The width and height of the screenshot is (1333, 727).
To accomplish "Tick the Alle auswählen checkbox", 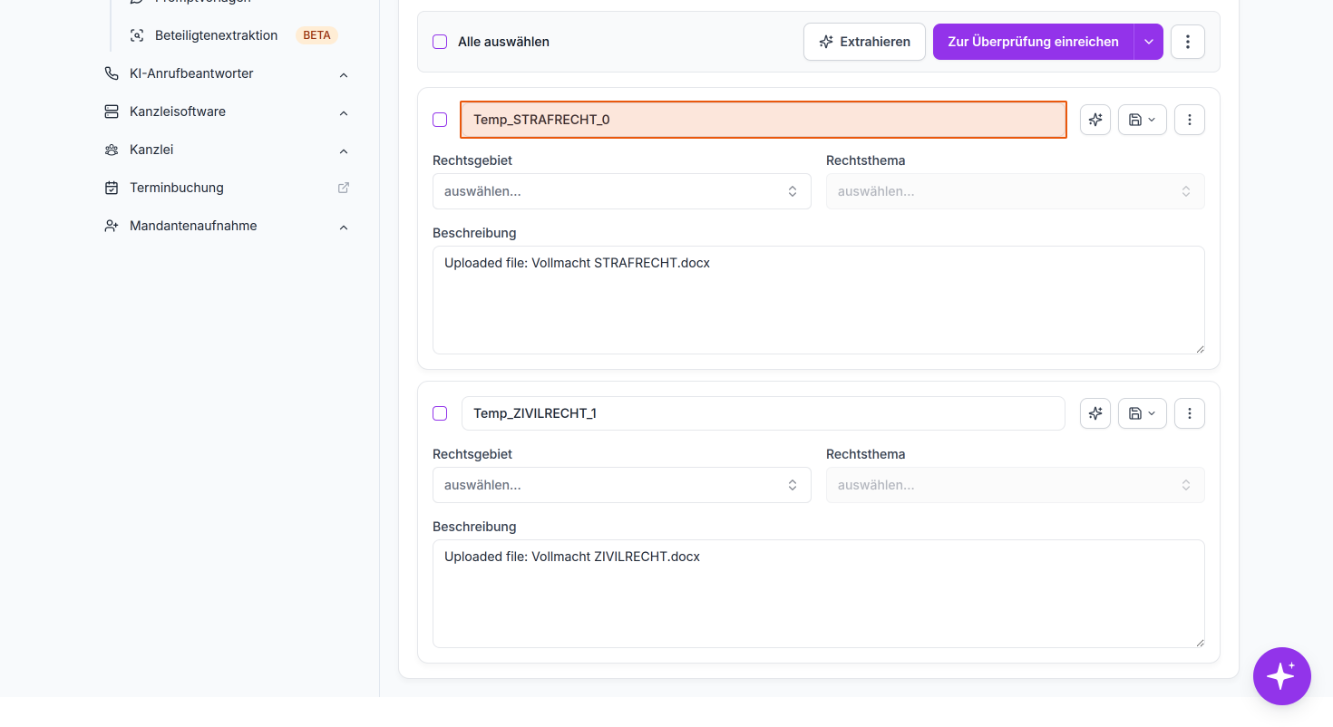I will click(440, 42).
